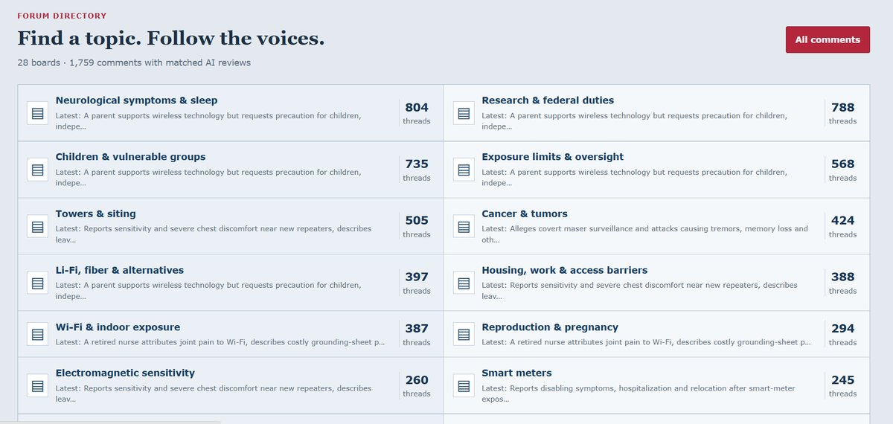Click the Reproduction & pregnancy board icon
The image size is (893, 424).
tap(464, 334)
